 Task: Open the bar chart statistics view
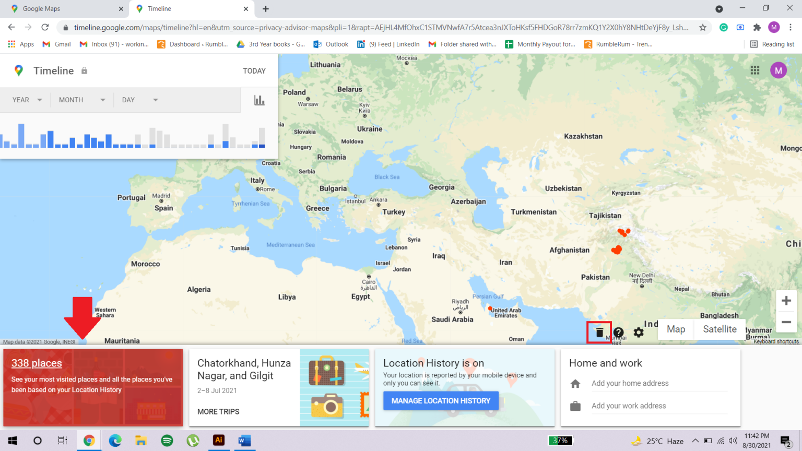pos(259,100)
